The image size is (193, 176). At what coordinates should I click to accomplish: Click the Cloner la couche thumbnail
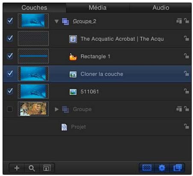point(33,73)
